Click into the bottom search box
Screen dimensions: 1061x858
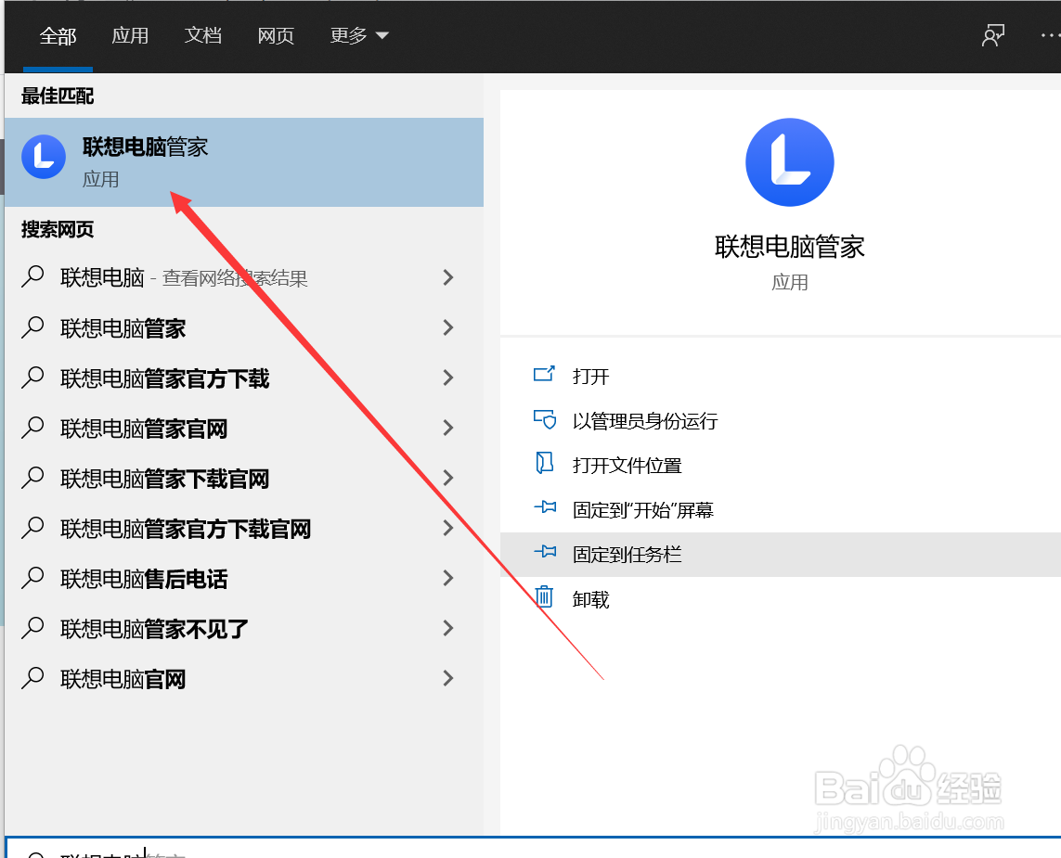533,849
